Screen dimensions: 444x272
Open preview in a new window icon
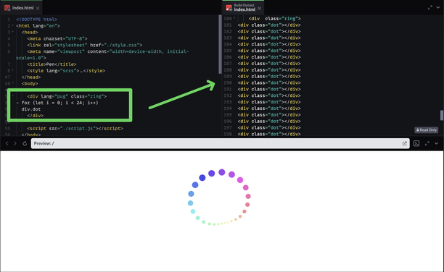pyautogui.click(x=404, y=143)
